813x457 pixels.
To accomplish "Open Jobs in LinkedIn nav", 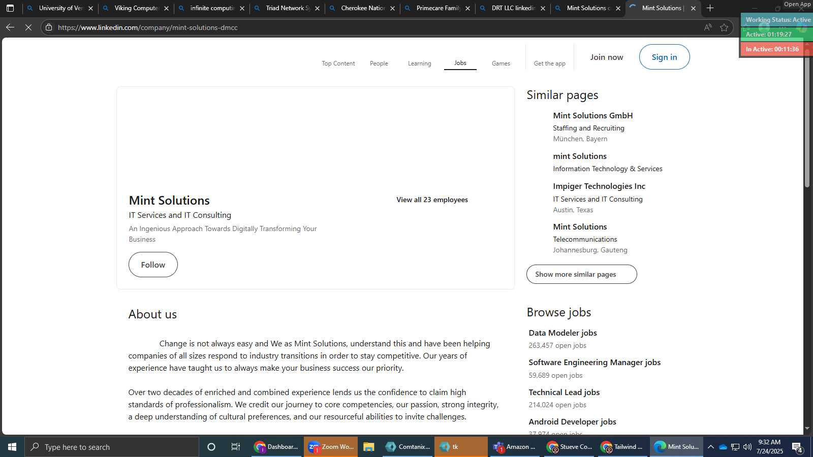I will pos(460,63).
